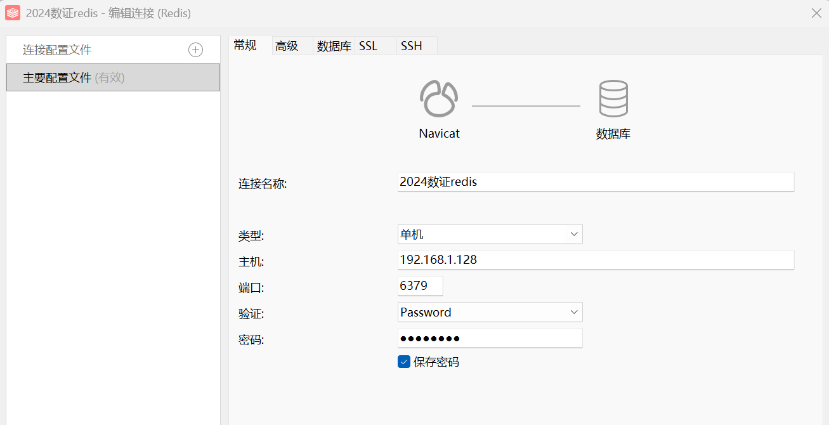Viewport: 829px width, 425px height.
Task: Click the line connecting Navicat and database
Action: tap(526, 106)
